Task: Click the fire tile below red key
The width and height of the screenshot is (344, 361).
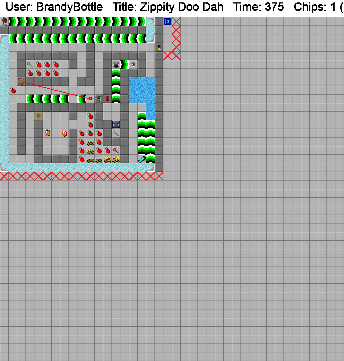Action: tap(116, 159)
